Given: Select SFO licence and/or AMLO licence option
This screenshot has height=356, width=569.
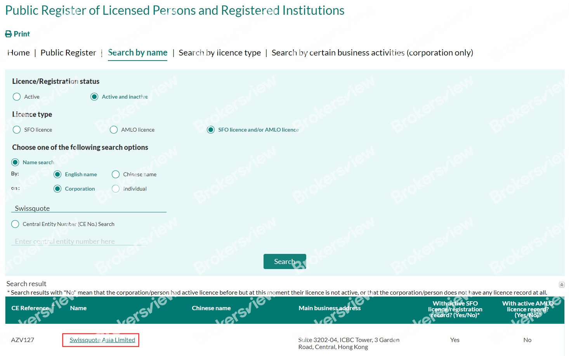Looking at the screenshot, I should coord(211,130).
